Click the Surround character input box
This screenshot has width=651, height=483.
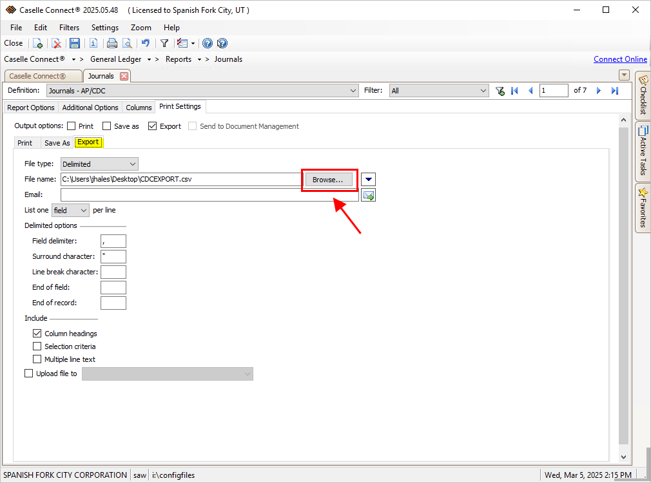click(113, 256)
